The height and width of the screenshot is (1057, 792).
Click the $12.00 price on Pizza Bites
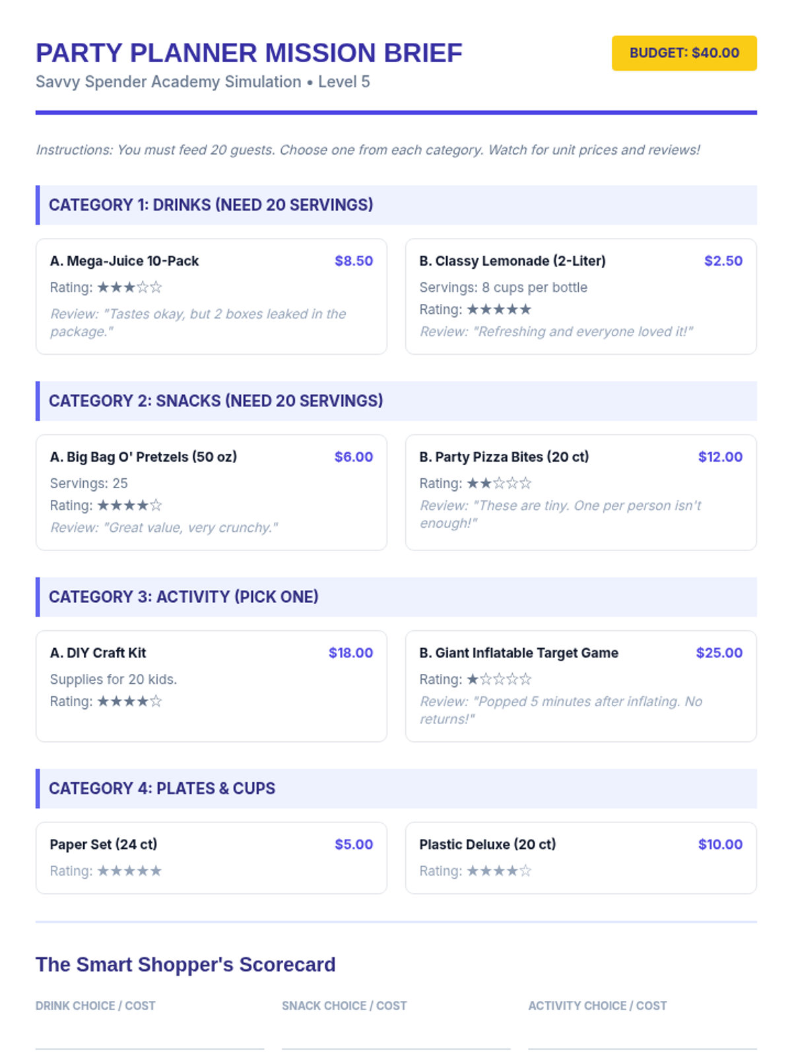click(720, 456)
